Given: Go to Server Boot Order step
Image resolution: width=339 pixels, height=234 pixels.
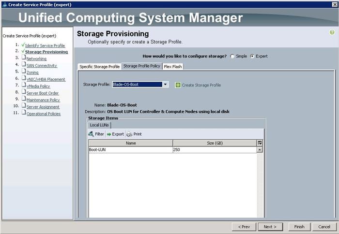Looking at the screenshot, I should tap(43, 93).
